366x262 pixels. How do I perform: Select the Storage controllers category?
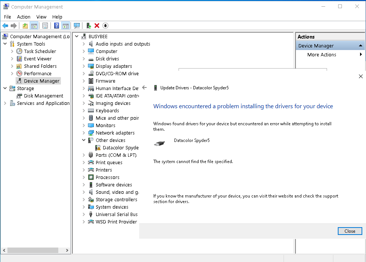pyautogui.click(x=116, y=199)
